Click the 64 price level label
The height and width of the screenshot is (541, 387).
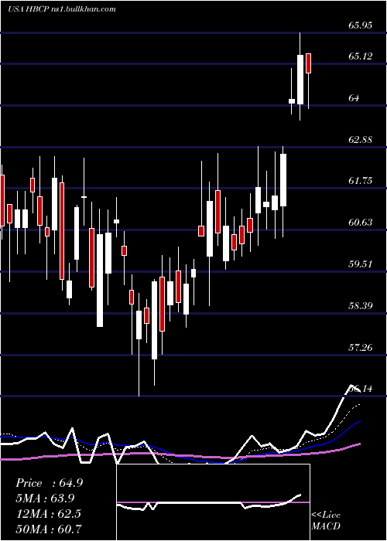pos(354,97)
